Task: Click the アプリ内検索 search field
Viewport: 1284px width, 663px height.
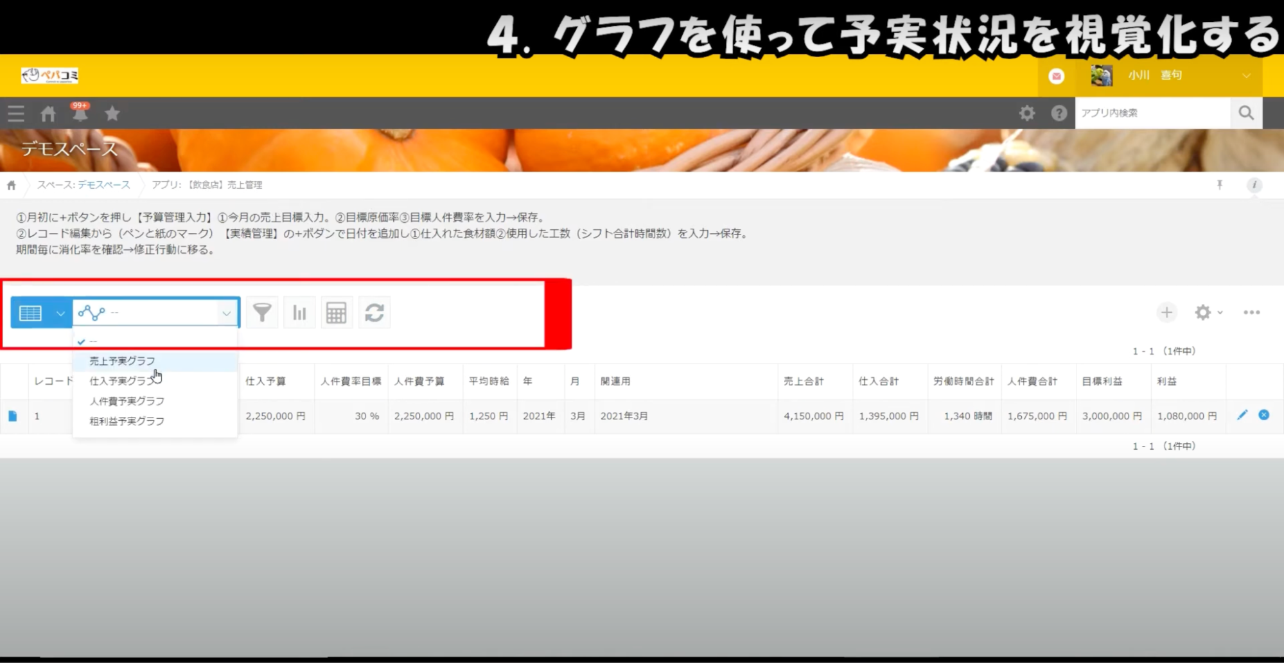Action: 1152,113
